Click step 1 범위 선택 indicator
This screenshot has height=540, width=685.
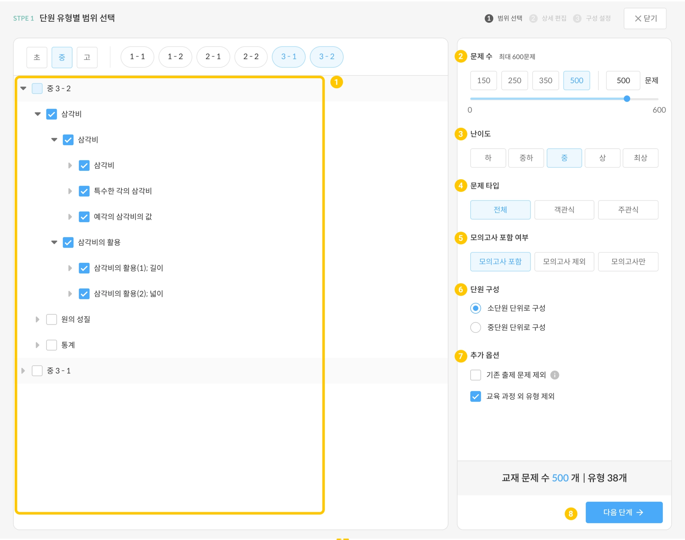(x=504, y=18)
